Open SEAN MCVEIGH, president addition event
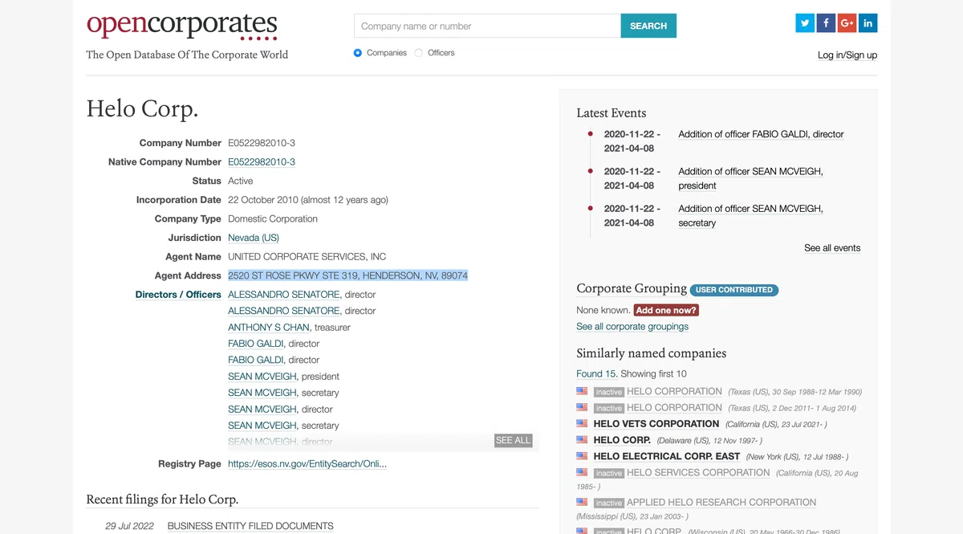This screenshot has width=963, height=534. 750,178
